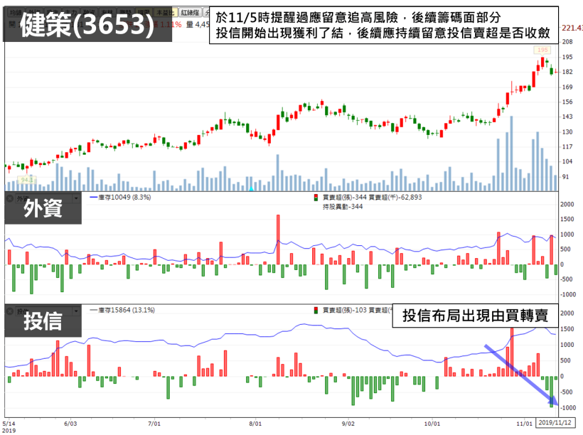Select the 2019/11/12 date marker
This screenshot has width=583, height=435.
pos(555,423)
